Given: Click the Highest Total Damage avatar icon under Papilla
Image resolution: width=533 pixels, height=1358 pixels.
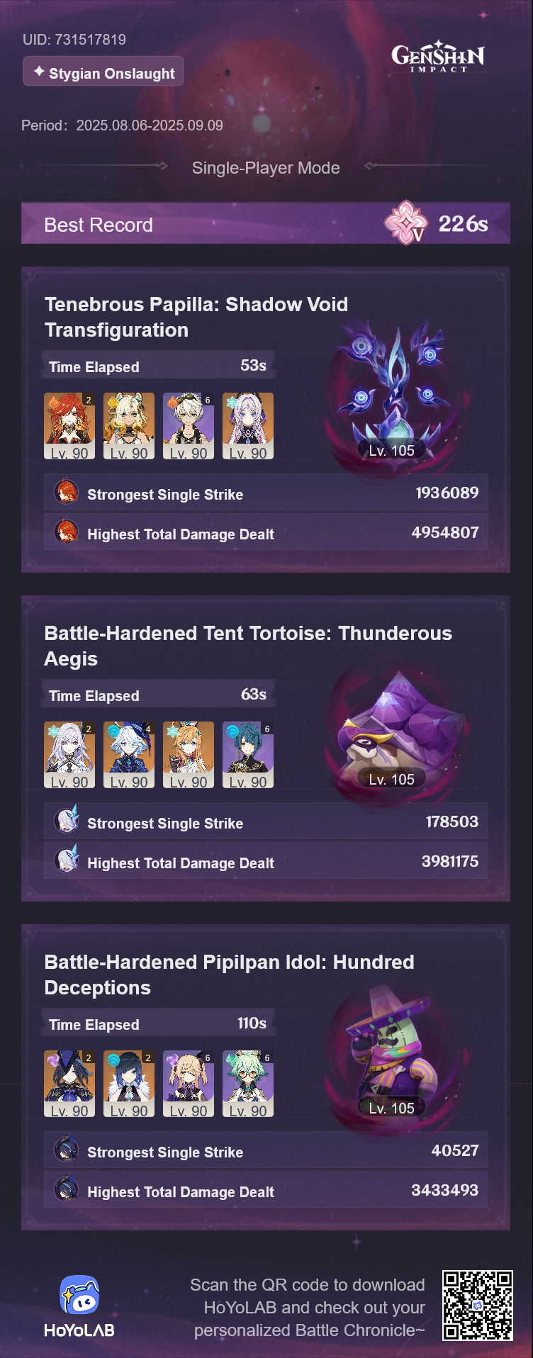Looking at the screenshot, I should coord(67,532).
